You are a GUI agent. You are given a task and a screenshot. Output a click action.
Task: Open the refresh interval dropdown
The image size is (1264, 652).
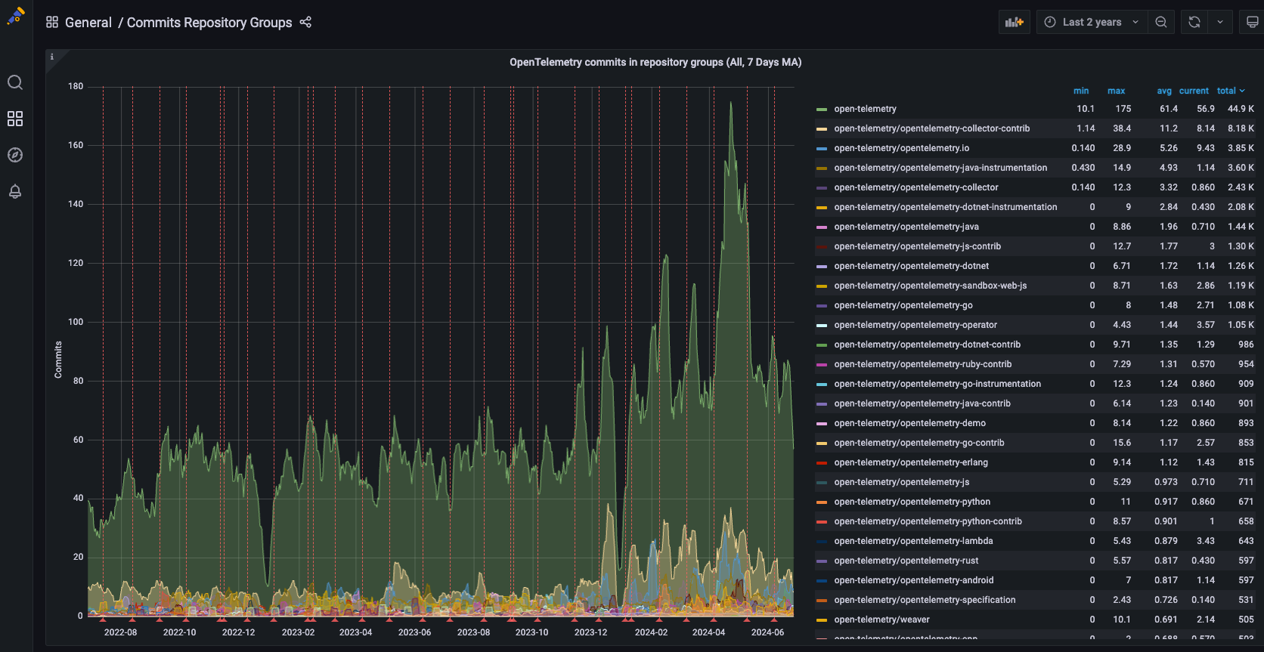1220,22
